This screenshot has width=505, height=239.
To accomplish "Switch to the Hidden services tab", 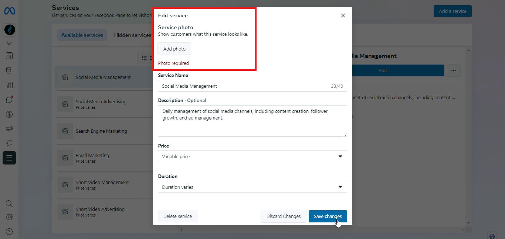I will [132, 35].
